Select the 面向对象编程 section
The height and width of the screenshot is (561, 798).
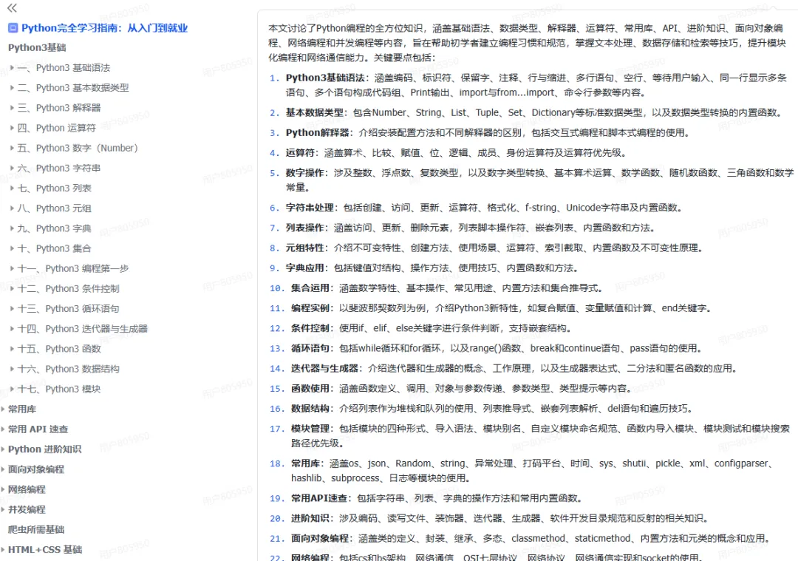(x=36, y=469)
